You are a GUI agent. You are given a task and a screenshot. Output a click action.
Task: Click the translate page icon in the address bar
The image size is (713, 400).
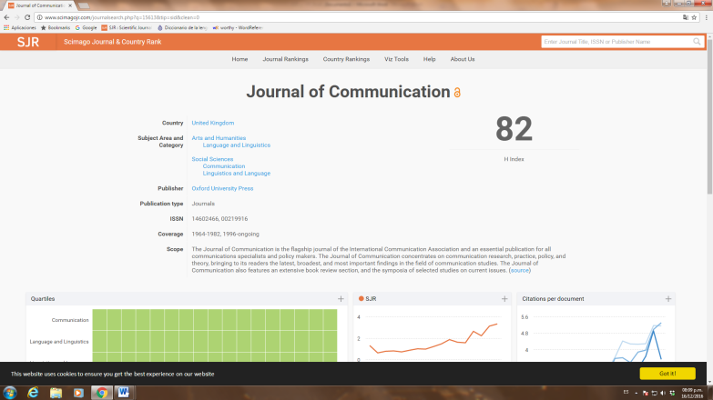click(685, 16)
